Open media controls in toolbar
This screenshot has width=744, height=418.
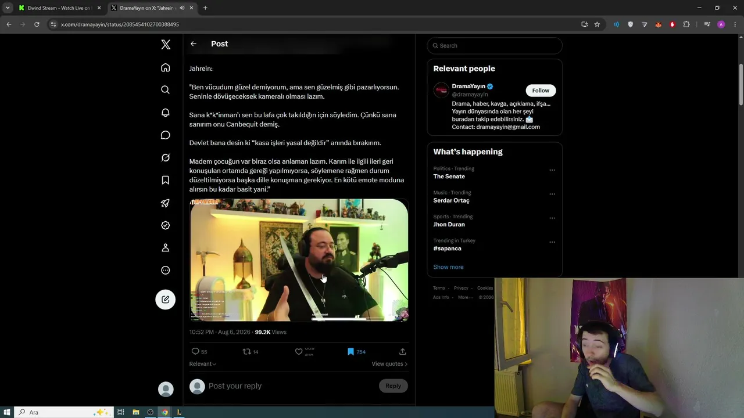[x=707, y=24]
